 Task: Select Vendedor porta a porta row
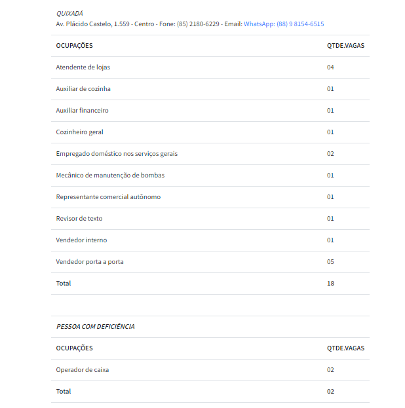coord(90,262)
